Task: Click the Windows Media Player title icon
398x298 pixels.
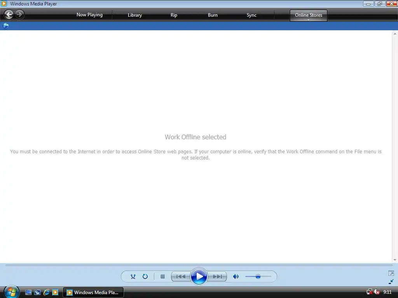Action: coord(4,3)
